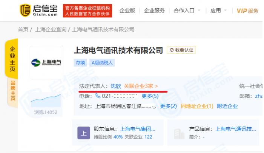
Task: Switch to the 企业主页 side tab
Action: [x=12, y=59]
